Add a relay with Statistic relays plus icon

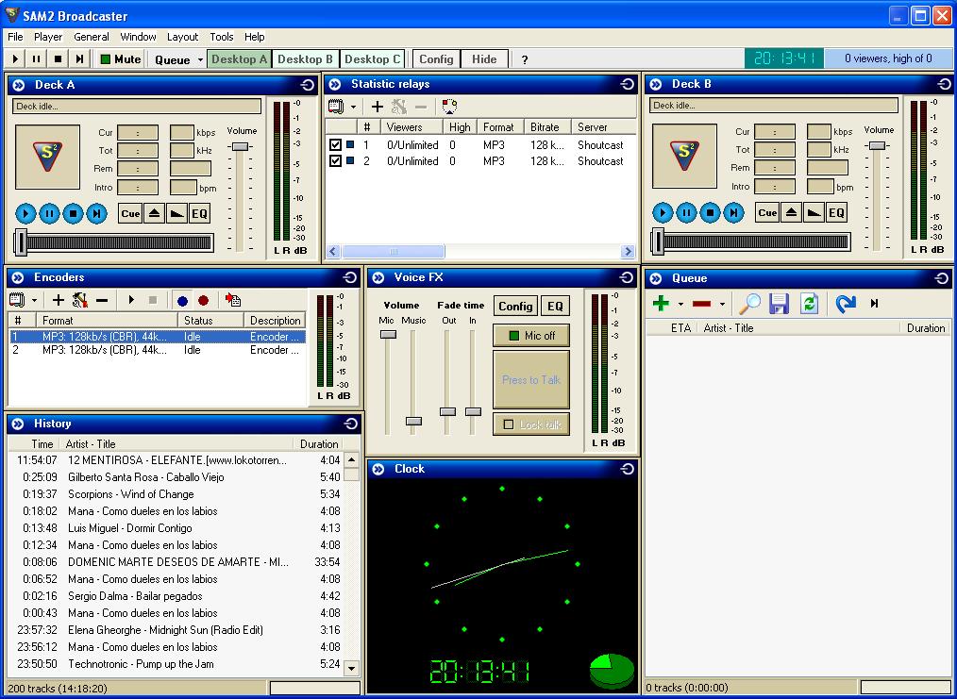click(x=378, y=107)
